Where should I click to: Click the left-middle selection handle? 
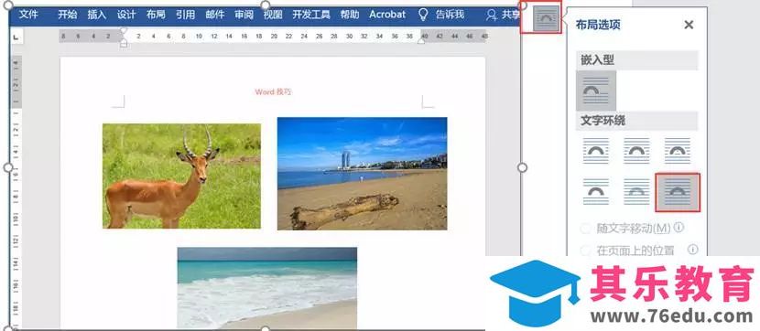[x=8, y=167]
